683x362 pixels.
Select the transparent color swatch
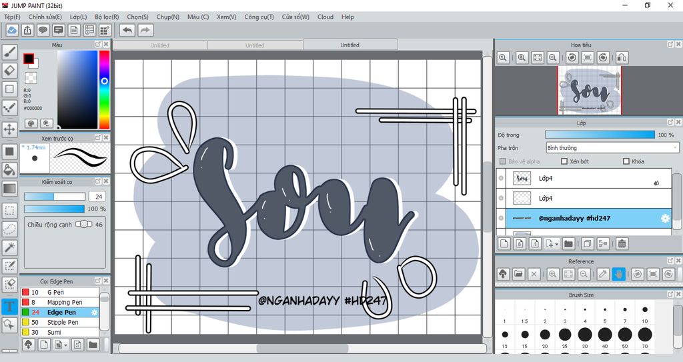(31, 78)
